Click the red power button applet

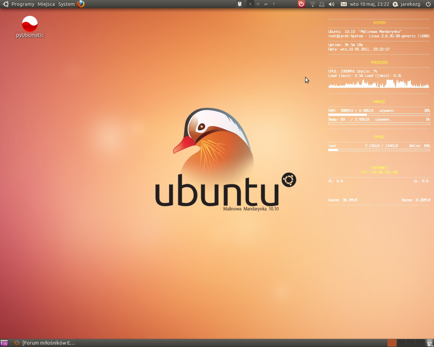pyautogui.click(x=301, y=4)
